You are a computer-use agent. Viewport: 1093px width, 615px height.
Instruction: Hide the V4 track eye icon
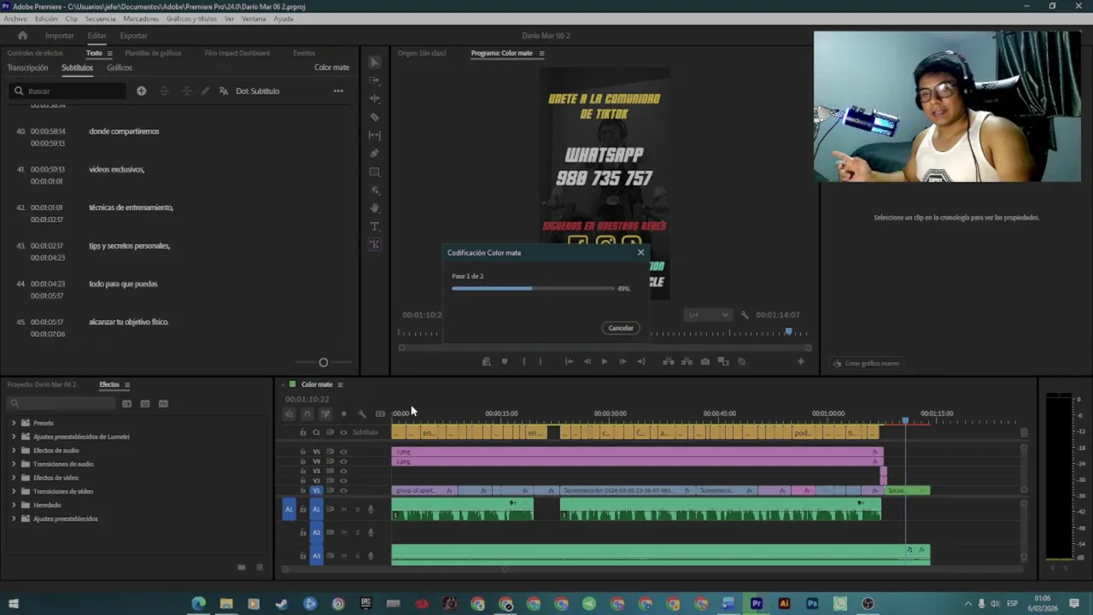[343, 461]
